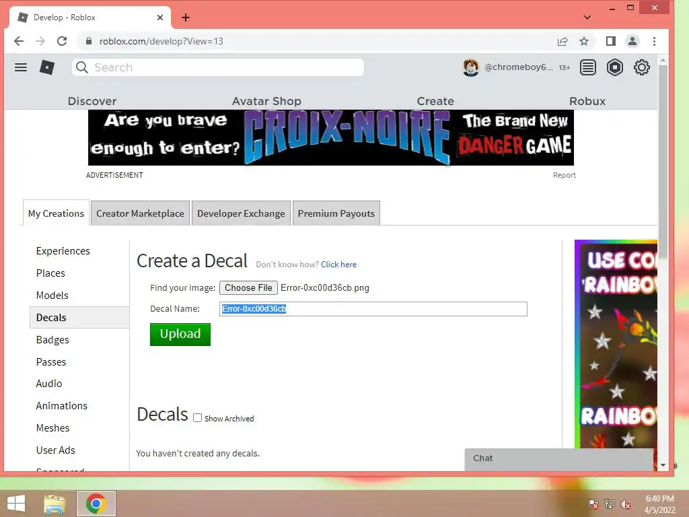This screenshot has height=517, width=689.
Task: Open the Roblox hamburger navigation menu
Action: 21,67
